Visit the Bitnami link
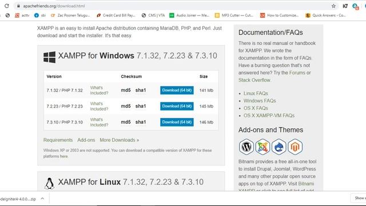 (306, 184)
